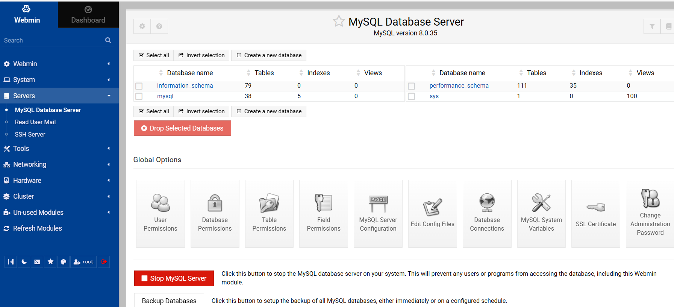Click the search magnifier icon

(108, 40)
